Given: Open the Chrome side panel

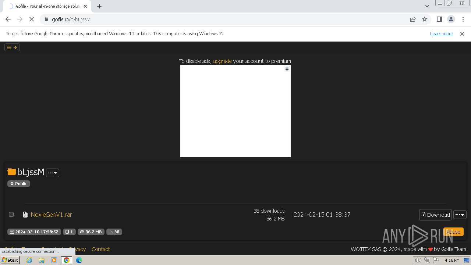Looking at the screenshot, I should tap(439, 19).
